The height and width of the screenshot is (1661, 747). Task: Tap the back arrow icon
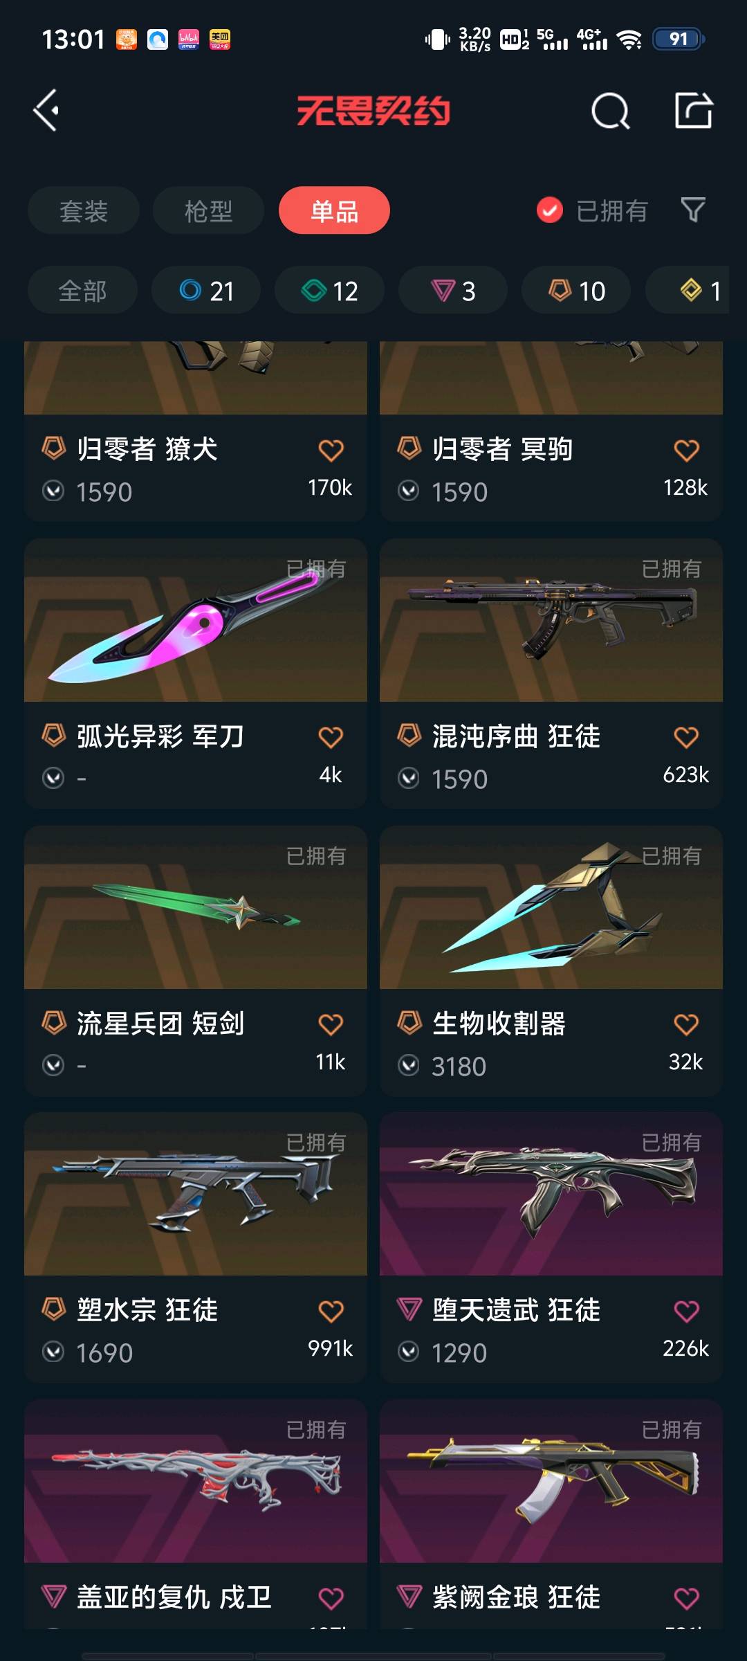point(46,111)
